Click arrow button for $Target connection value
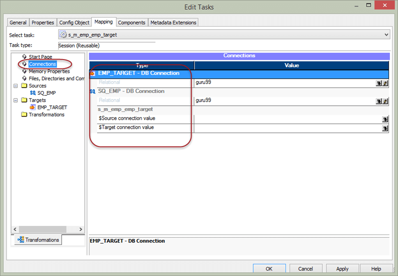Viewport: 398px width, 276px height. tap(385, 128)
